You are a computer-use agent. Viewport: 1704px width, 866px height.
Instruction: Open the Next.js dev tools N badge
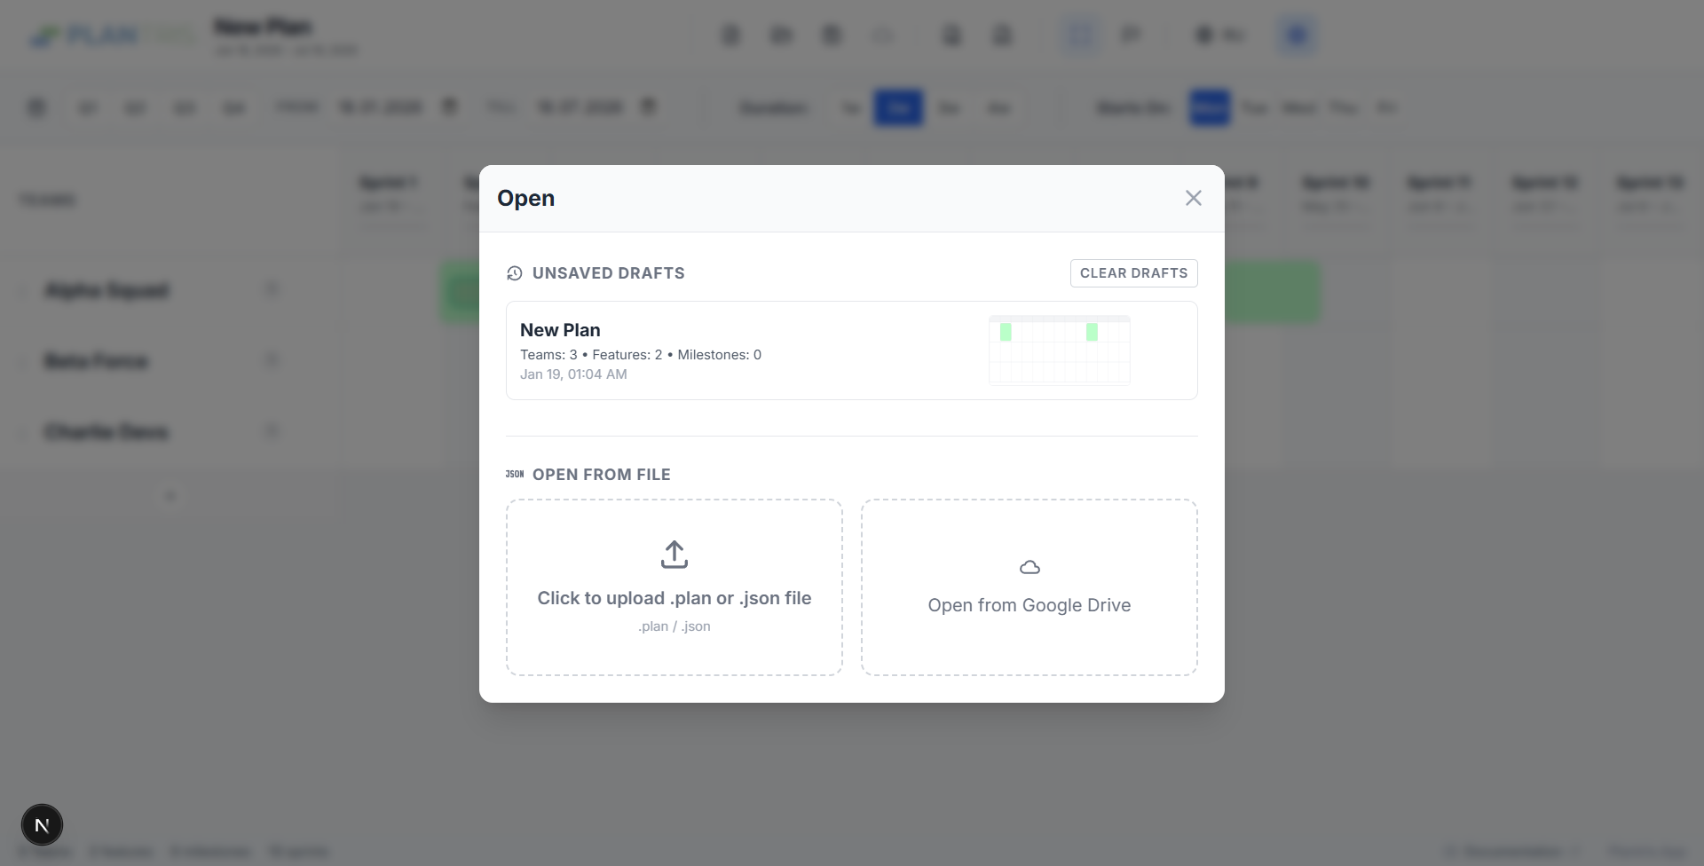pyautogui.click(x=42, y=825)
